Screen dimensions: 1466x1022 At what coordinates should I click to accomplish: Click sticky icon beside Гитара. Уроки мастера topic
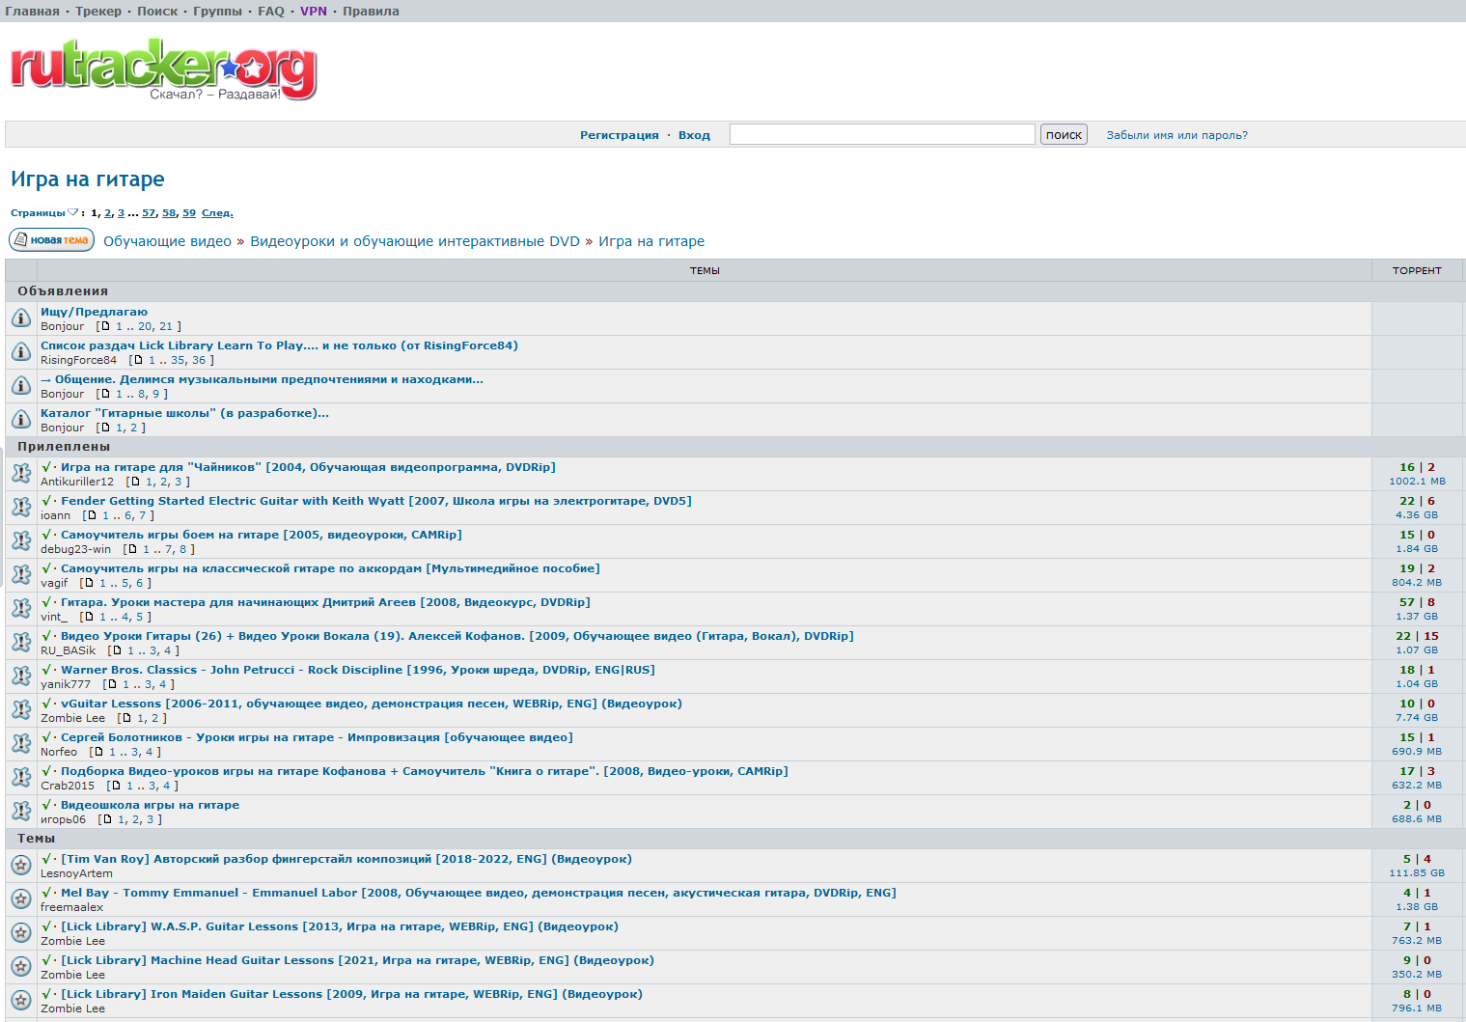pos(21,609)
